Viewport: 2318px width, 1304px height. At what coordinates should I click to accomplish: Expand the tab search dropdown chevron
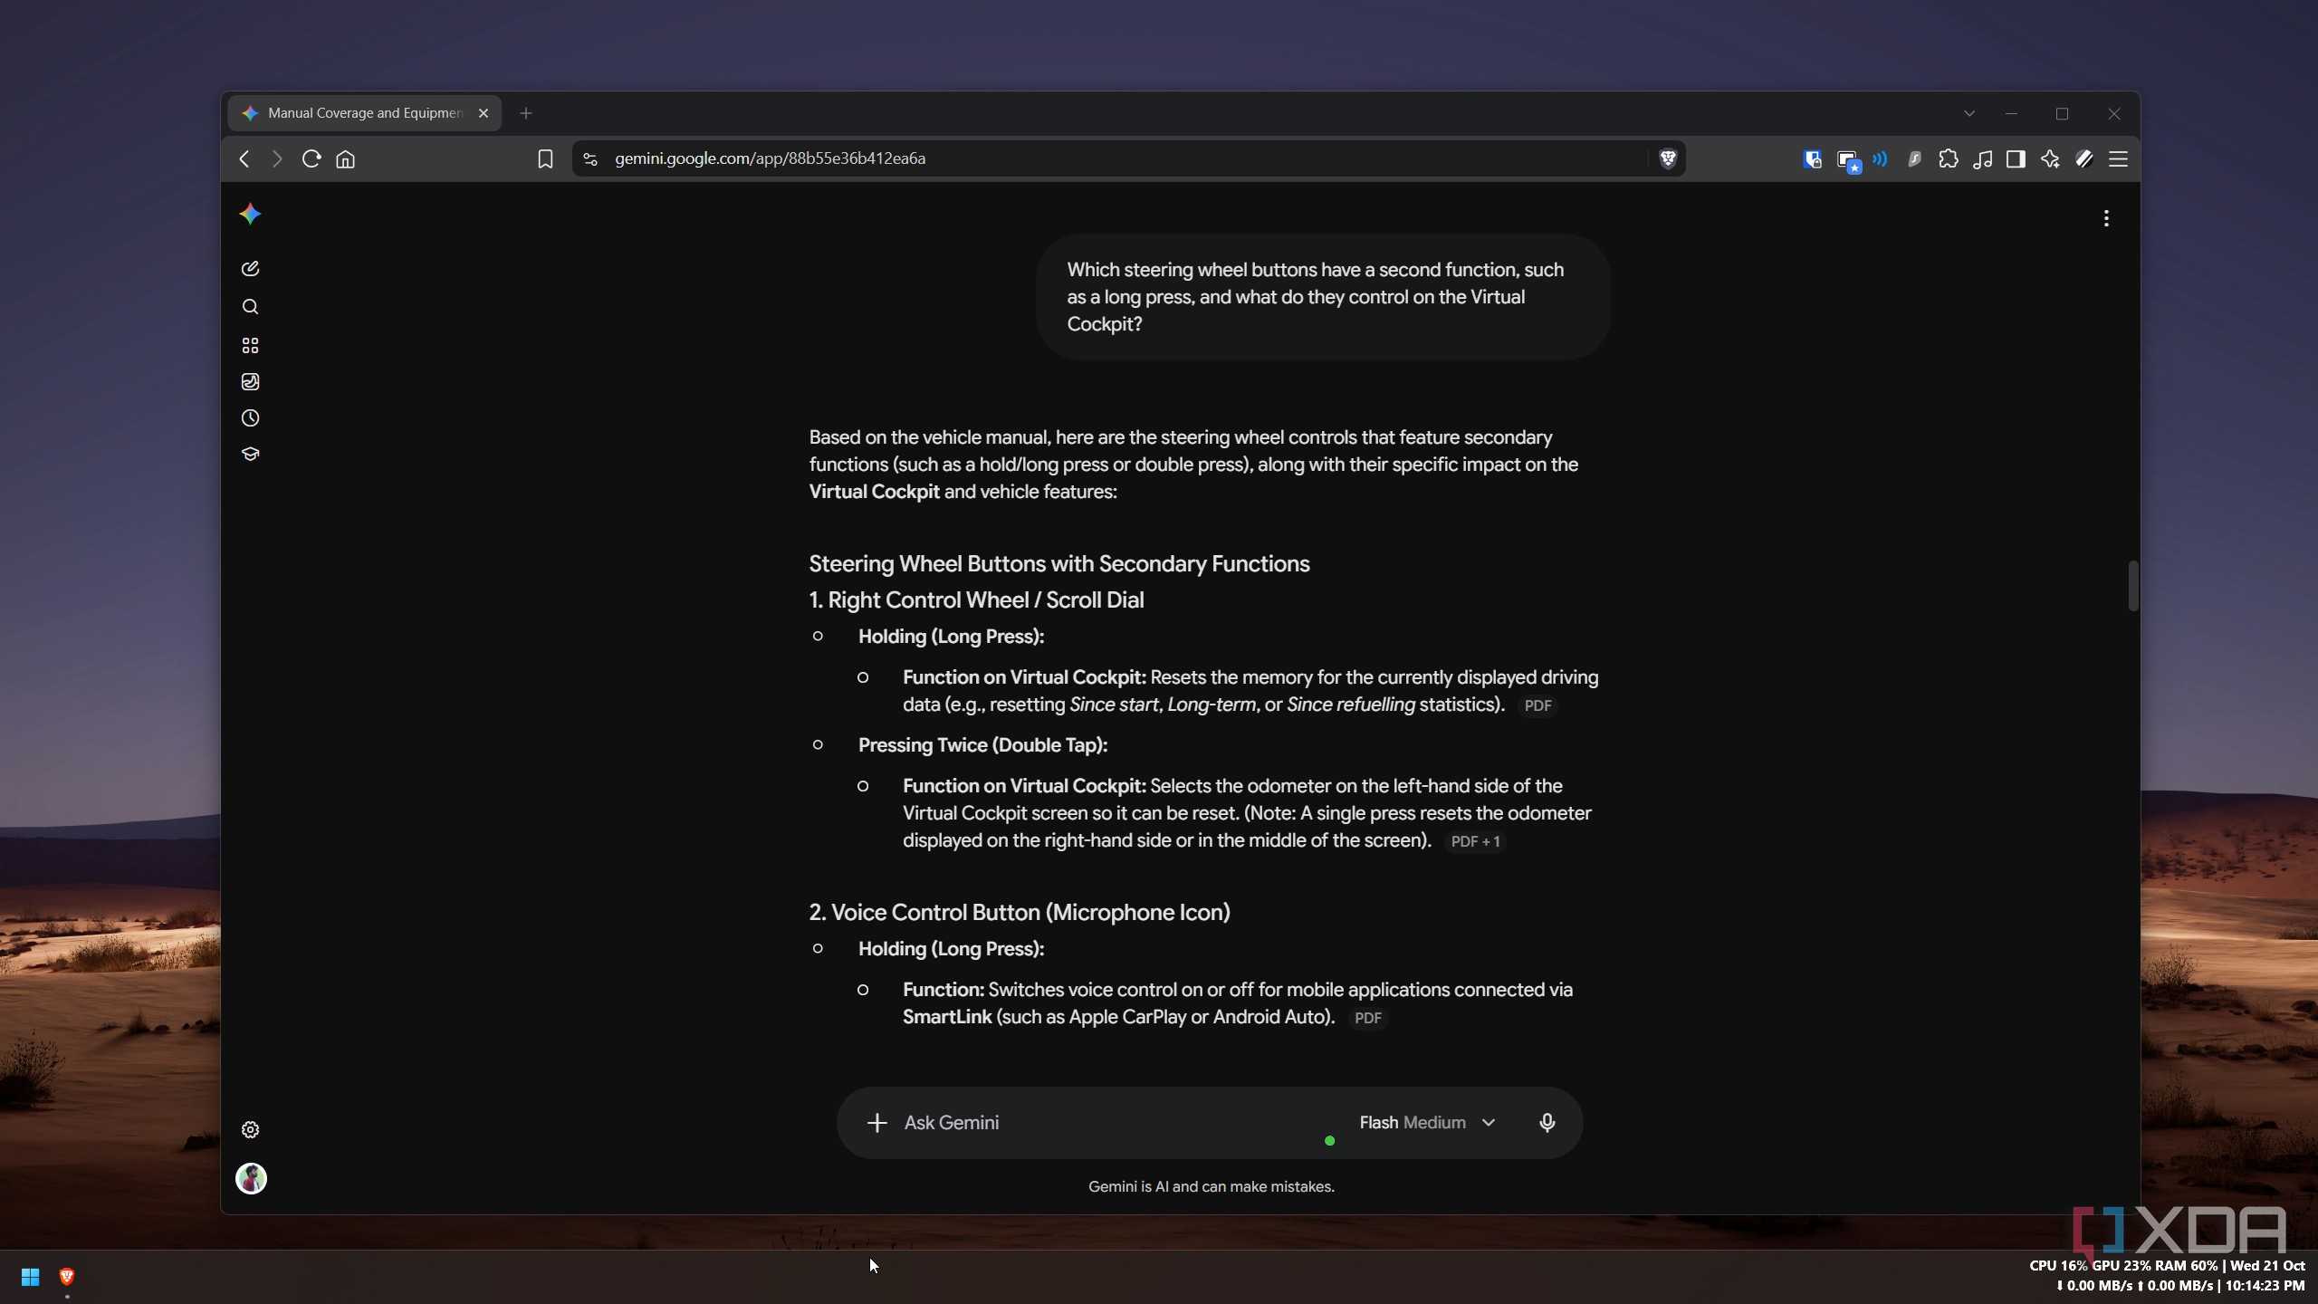pos(1969,113)
